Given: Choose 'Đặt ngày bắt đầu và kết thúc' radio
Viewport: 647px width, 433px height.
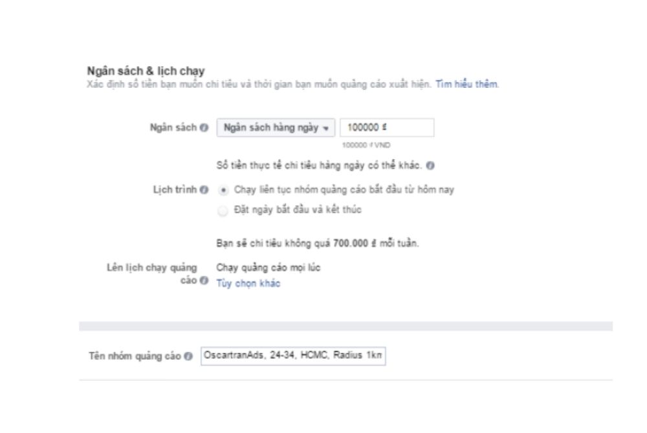Looking at the screenshot, I should pyautogui.click(x=223, y=211).
